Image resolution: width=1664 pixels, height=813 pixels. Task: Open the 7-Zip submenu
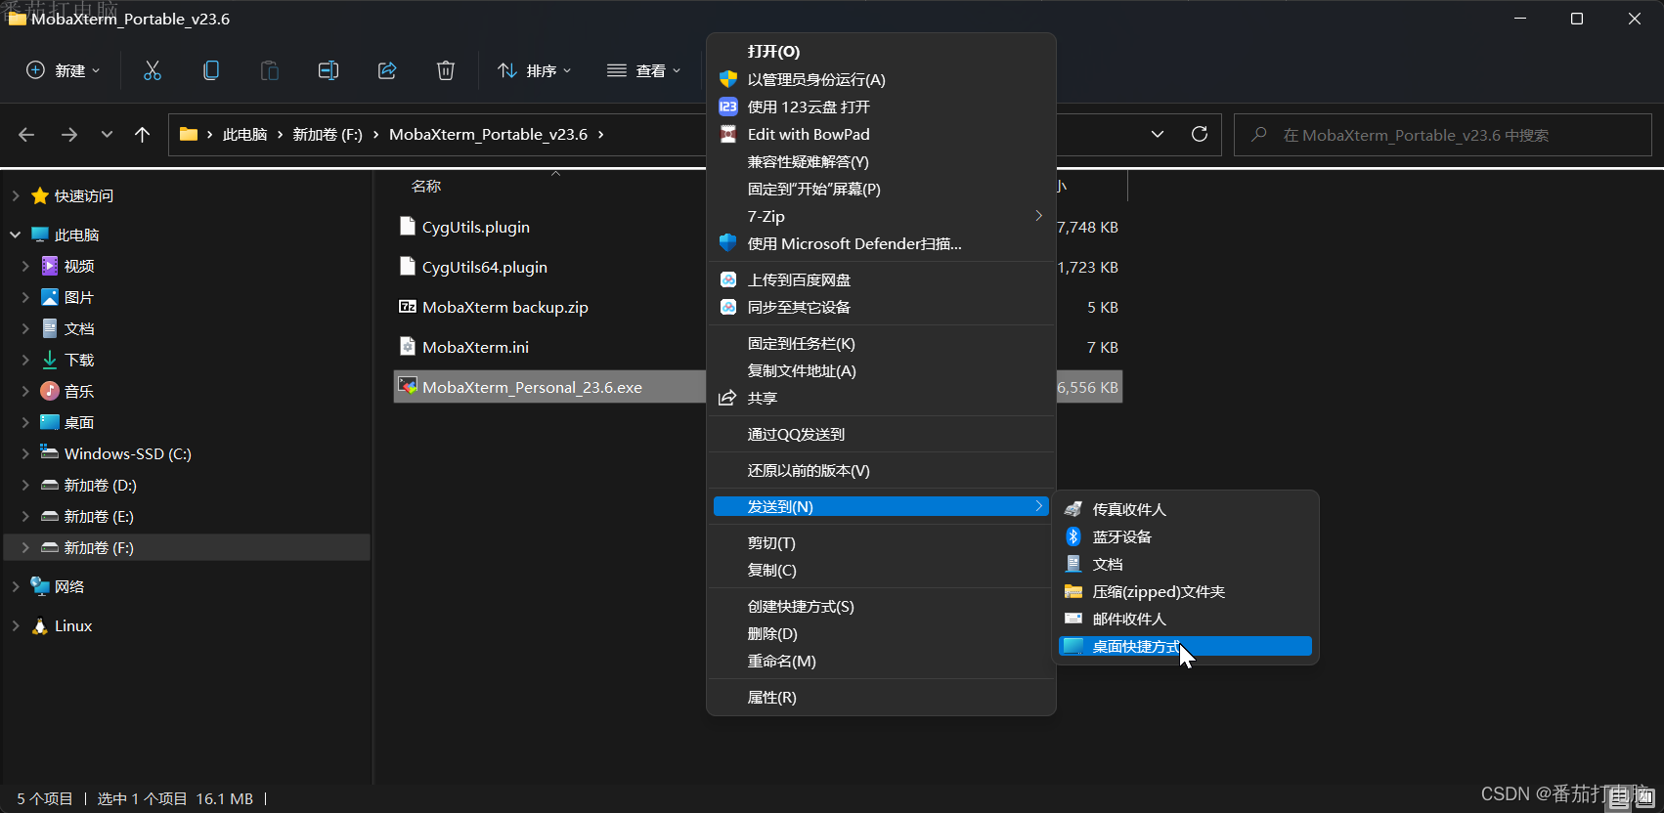[x=881, y=217]
